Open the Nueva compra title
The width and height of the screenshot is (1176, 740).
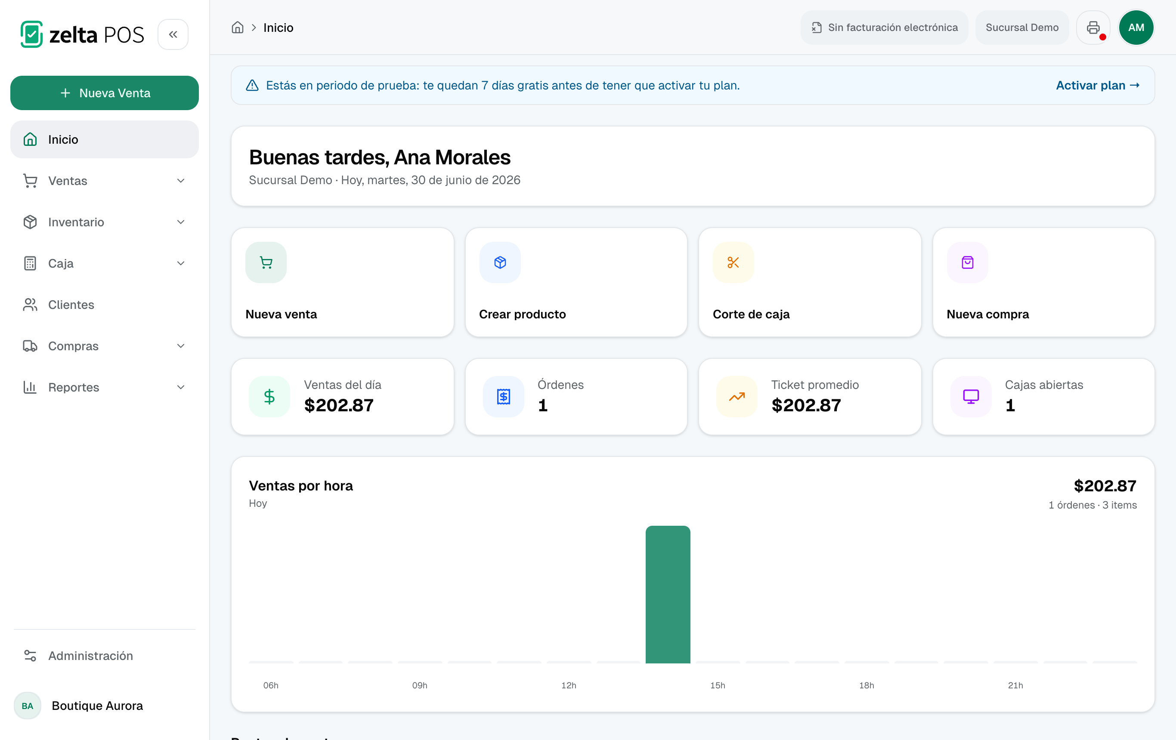(x=987, y=314)
